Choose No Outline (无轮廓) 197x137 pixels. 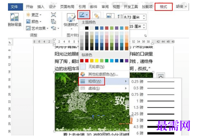[x=104, y=66]
